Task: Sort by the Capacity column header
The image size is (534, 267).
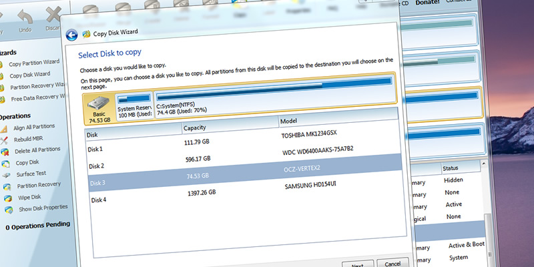Action: 230,125
